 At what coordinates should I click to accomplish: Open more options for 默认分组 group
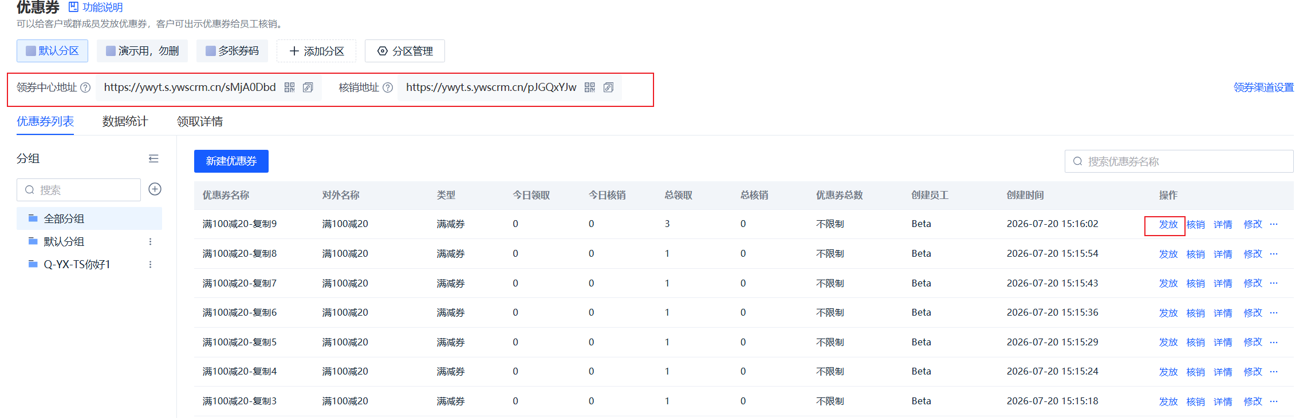(150, 241)
